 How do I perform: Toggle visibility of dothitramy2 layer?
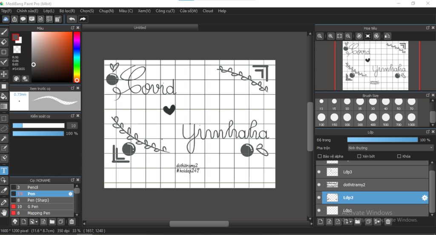pos(319,184)
